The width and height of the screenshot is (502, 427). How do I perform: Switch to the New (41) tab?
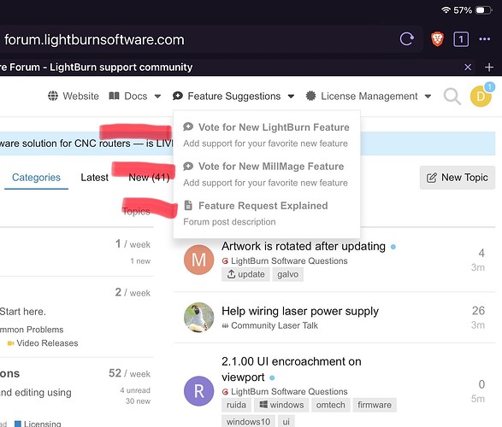[149, 178]
